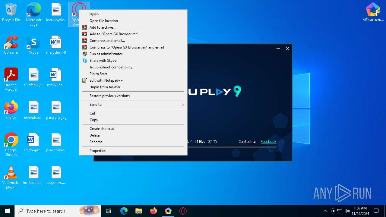
Task: Select the peaceclinic image file icon
Action: [x=56, y=143]
